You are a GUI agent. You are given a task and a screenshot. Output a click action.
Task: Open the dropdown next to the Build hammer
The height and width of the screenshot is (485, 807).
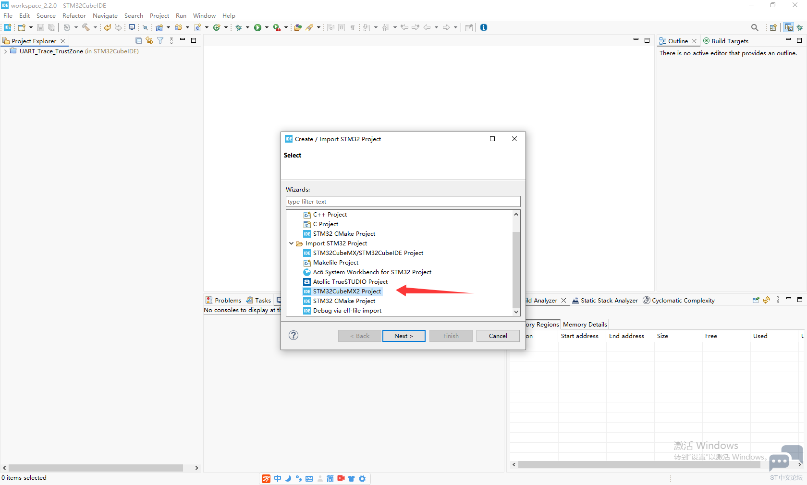click(95, 27)
